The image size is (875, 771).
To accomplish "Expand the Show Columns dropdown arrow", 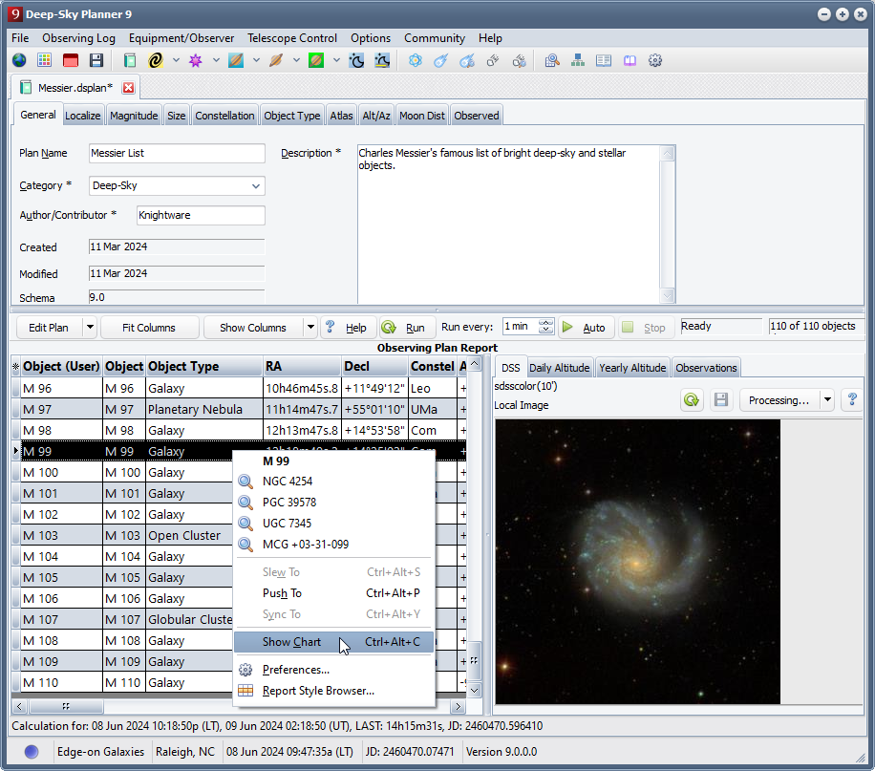I will (310, 328).
